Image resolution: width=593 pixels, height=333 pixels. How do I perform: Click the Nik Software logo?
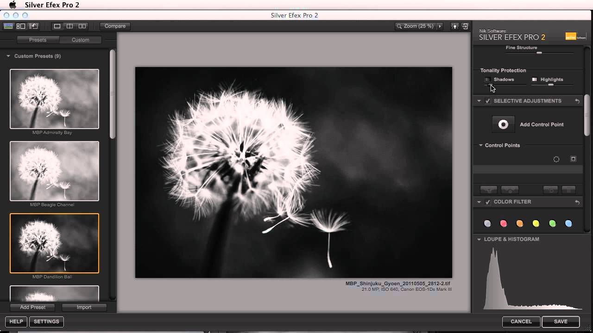tap(576, 37)
